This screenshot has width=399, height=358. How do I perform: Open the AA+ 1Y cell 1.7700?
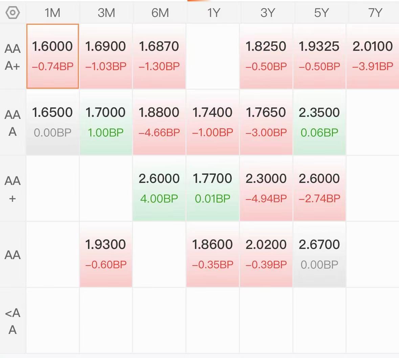(213, 188)
